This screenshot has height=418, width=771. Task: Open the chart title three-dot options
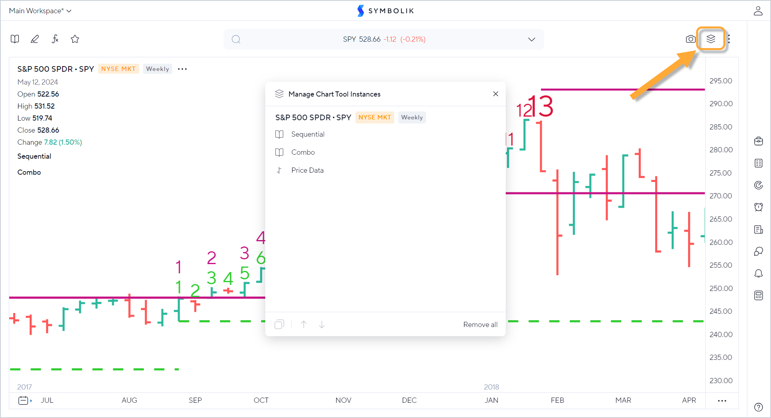coord(182,69)
